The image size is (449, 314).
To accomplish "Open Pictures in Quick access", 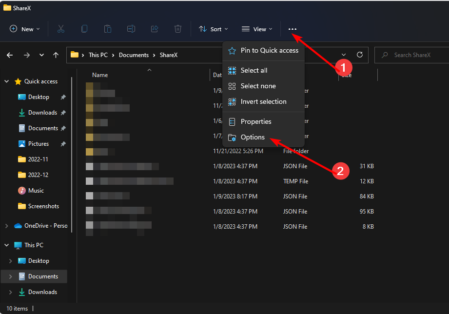I will 39,144.
